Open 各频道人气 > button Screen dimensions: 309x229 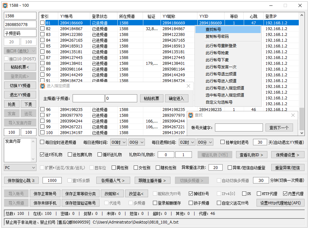[x=113, y=181]
